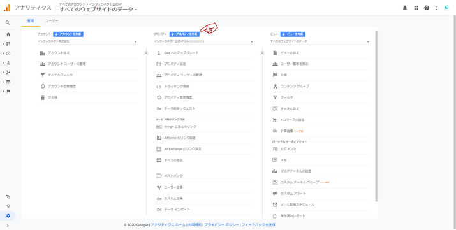Open プロパティ設定
Screen dimensions: 456x230
click(203, 64)
